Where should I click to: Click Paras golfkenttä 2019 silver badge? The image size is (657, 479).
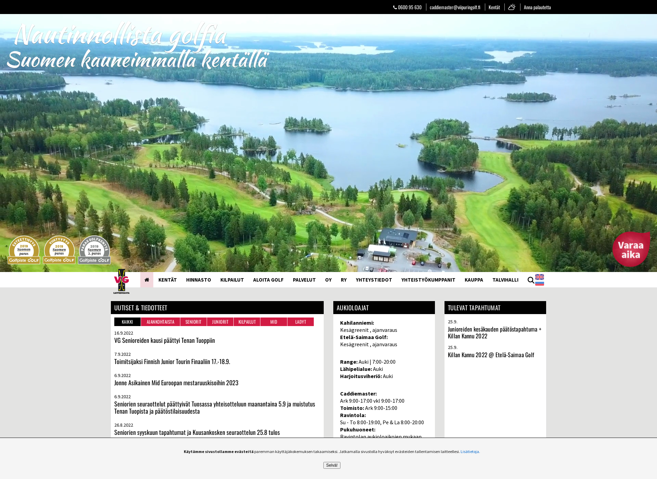94,250
